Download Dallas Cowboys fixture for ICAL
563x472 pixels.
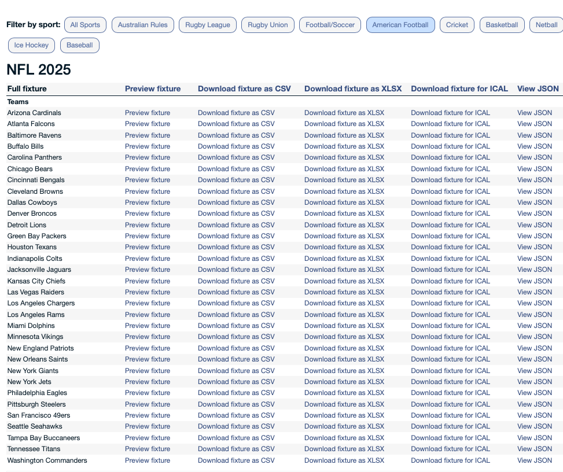click(x=450, y=202)
